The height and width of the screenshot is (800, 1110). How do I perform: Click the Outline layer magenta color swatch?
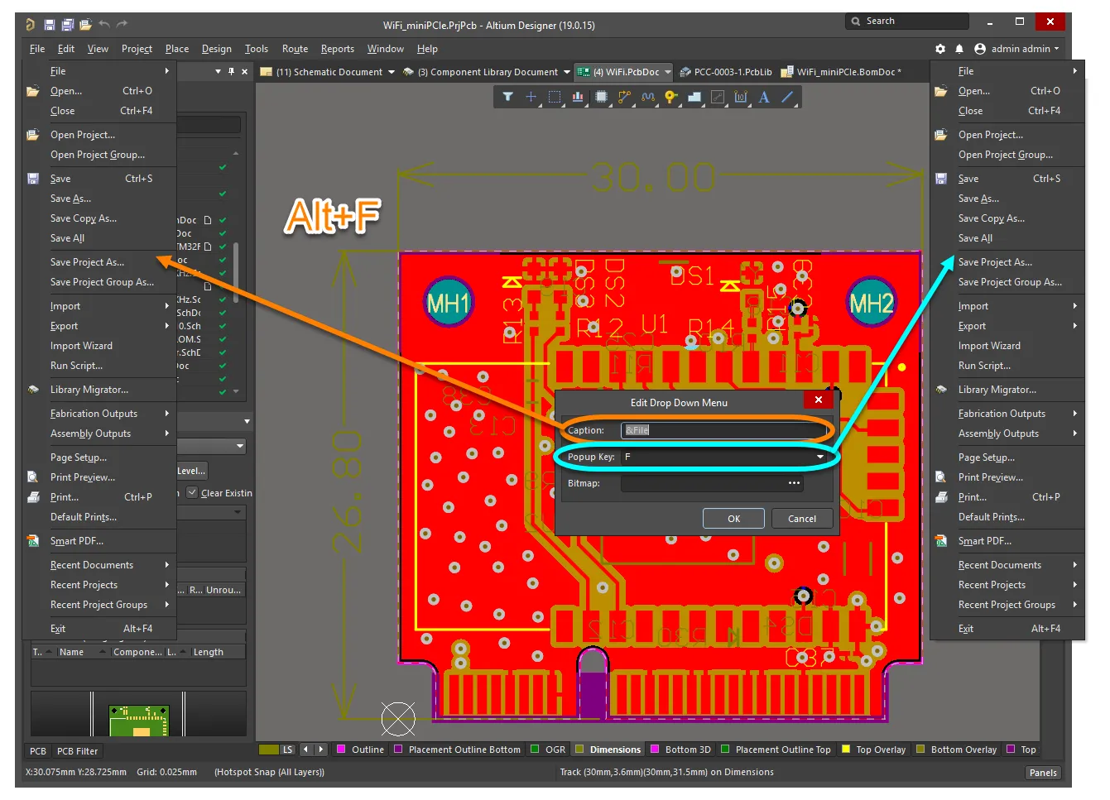pyautogui.click(x=340, y=750)
